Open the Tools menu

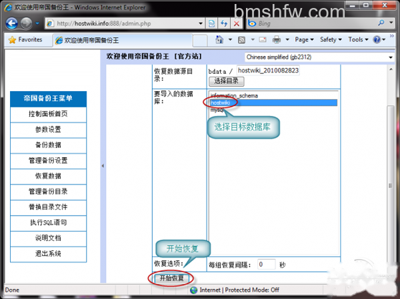pyautogui.click(x=359, y=40)
